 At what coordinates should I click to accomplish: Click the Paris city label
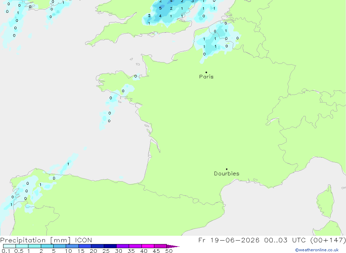[206, 77]
